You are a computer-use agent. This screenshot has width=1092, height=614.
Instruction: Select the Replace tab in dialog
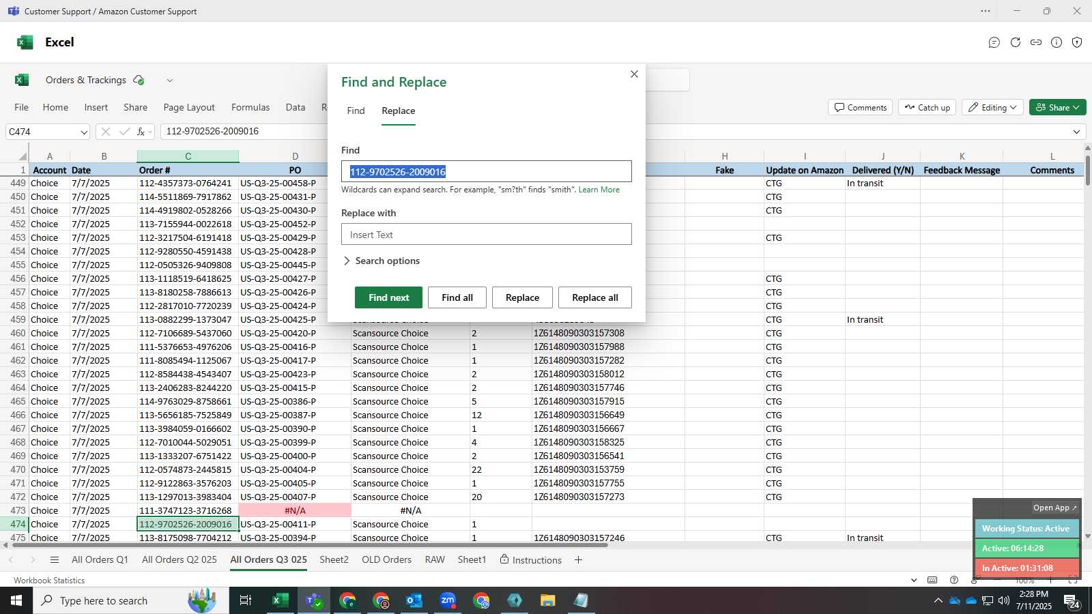point(399,111)
